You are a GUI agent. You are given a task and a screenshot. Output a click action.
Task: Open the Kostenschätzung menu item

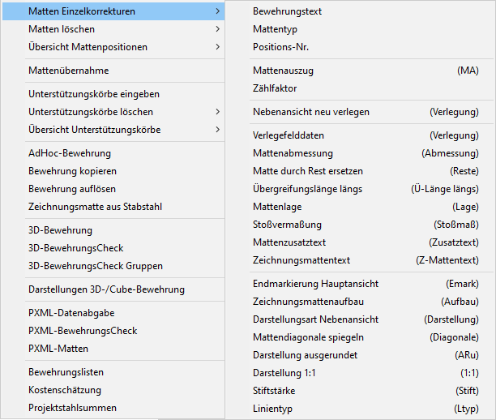(x=113, y=390)
